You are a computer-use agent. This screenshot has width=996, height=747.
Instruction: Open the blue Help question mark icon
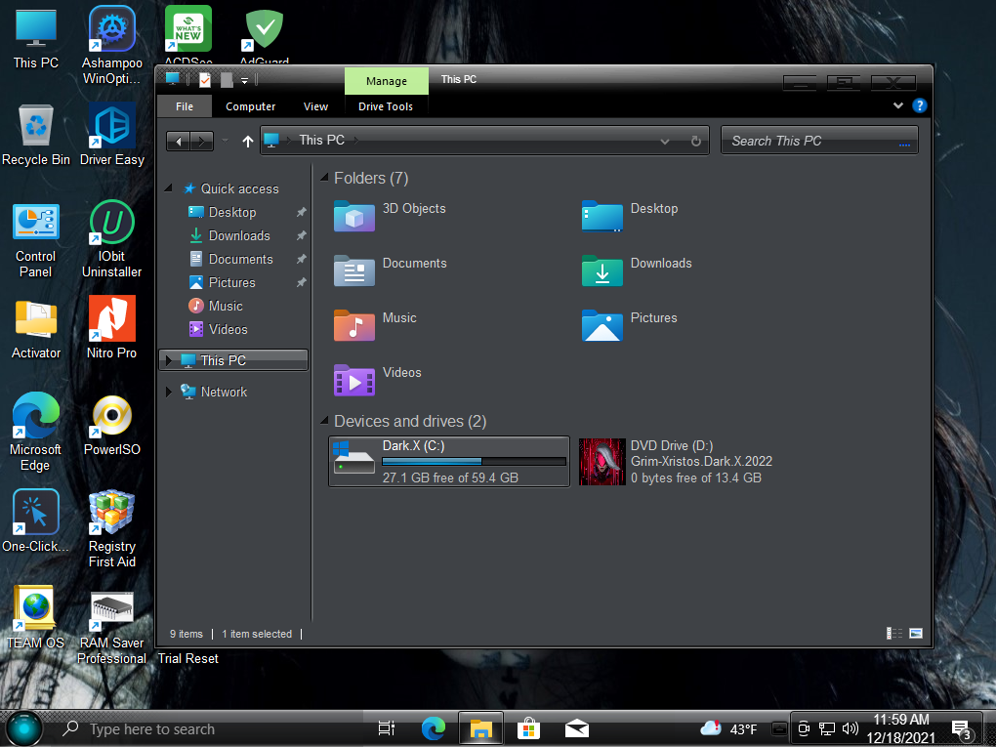tap(919, 105)
